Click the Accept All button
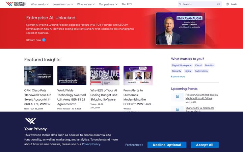 (205, 145)
